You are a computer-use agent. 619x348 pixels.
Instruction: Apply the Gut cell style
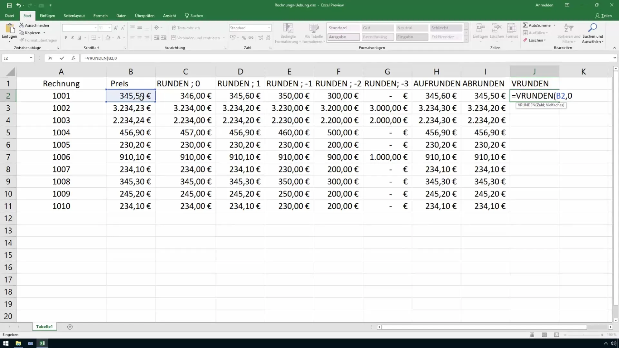[378, 28]
